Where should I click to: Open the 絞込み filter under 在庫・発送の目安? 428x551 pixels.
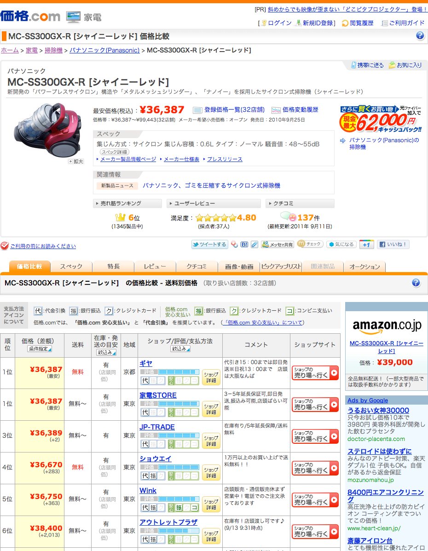[106, 353]
